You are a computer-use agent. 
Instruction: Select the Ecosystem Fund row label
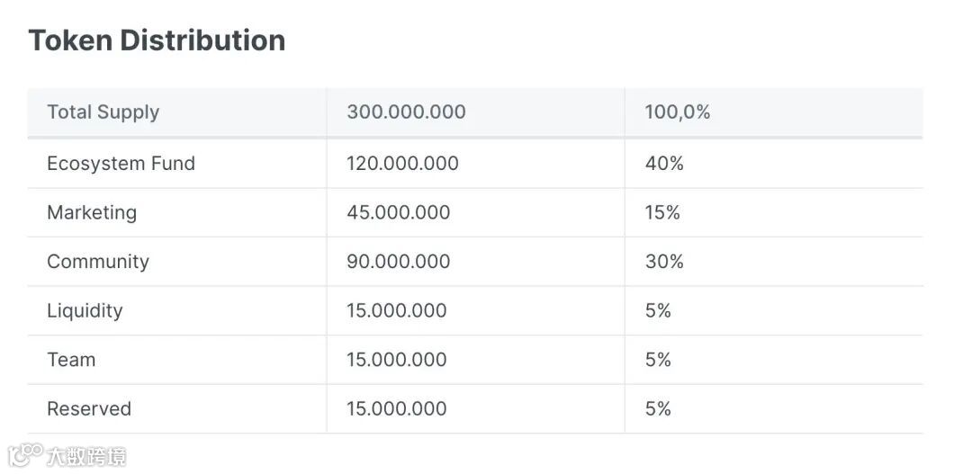click(121, 164)
